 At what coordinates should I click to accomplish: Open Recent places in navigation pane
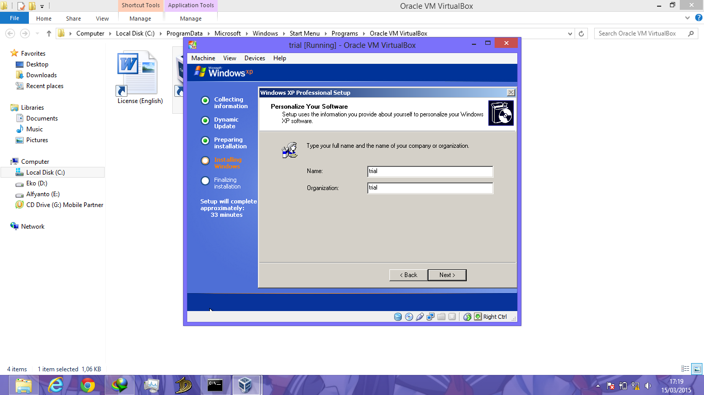[44, 86]
